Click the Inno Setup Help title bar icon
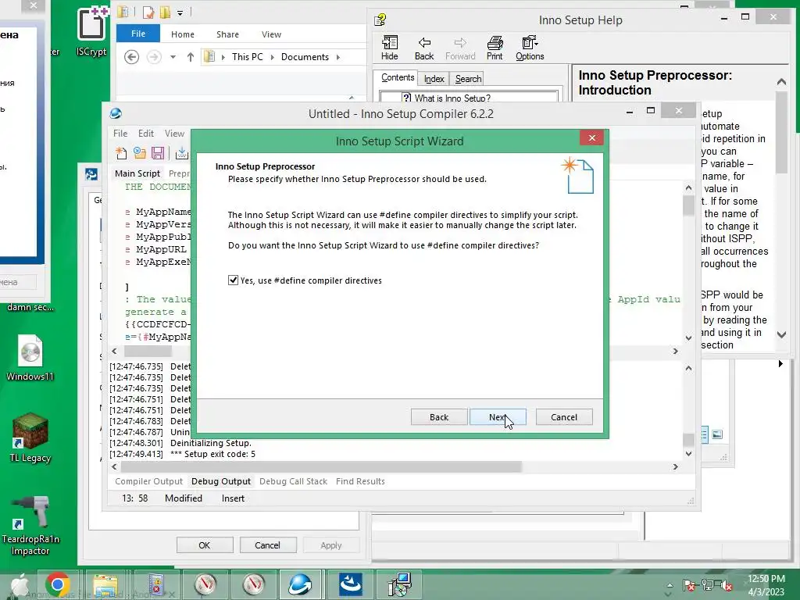Viewport: 800px width, 600px height. pos(380,20)
